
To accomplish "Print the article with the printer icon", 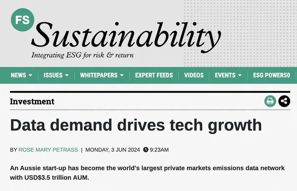I will (x=270, y=101).
